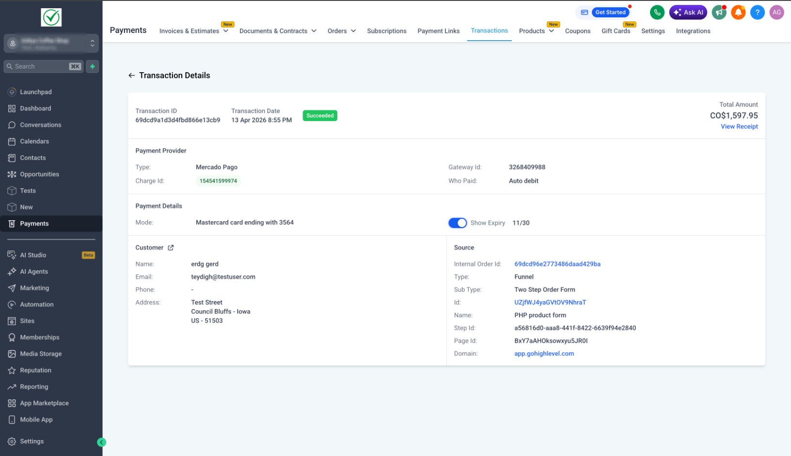Image resolution: width=791 pixels, height=456 pixels.
Task: Click Memberships icon in sidebar
Action: (x=12, y=337)
